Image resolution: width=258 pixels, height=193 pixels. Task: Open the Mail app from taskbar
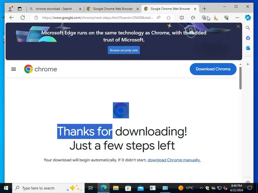[141, 188]
